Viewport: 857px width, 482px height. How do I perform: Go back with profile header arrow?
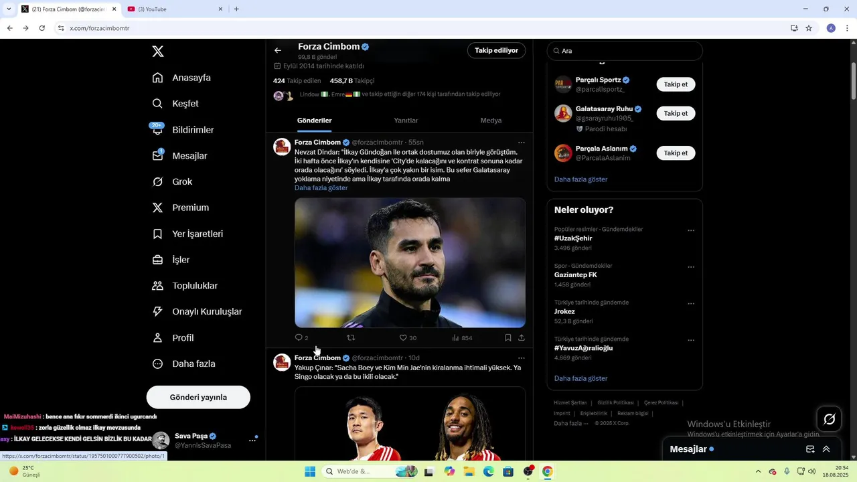click(278, 50)
